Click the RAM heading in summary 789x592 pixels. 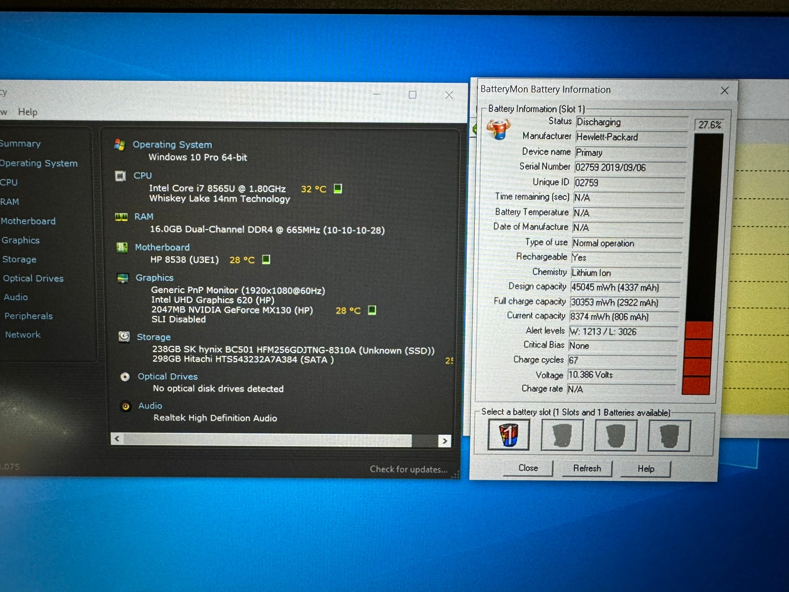click(x=144, y=217)
